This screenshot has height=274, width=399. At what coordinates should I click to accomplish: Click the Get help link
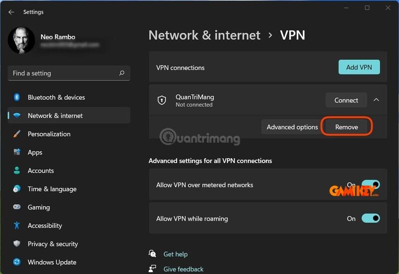[176, 254]
